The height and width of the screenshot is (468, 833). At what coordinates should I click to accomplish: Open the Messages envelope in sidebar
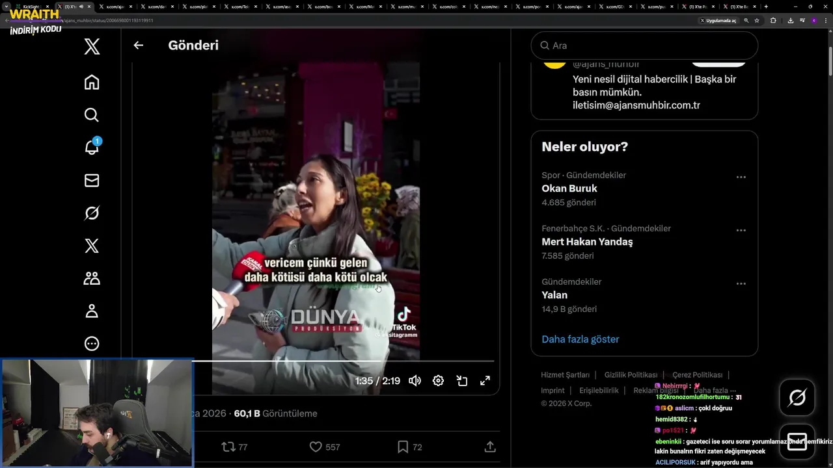(92, 180)
